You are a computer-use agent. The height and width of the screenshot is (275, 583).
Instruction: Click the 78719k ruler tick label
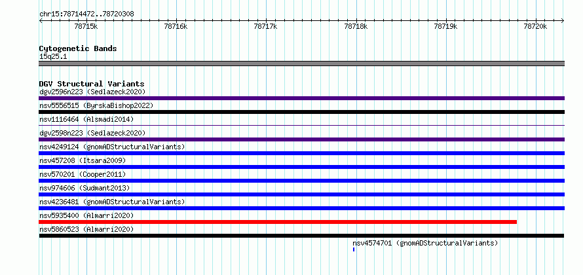pyautogui.click(x=446, y=26)
